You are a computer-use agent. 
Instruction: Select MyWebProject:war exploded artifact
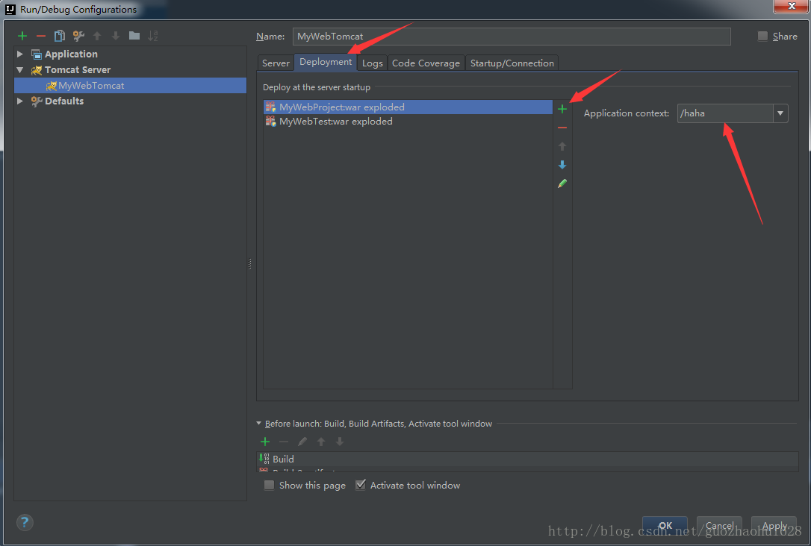click(408, 107)
